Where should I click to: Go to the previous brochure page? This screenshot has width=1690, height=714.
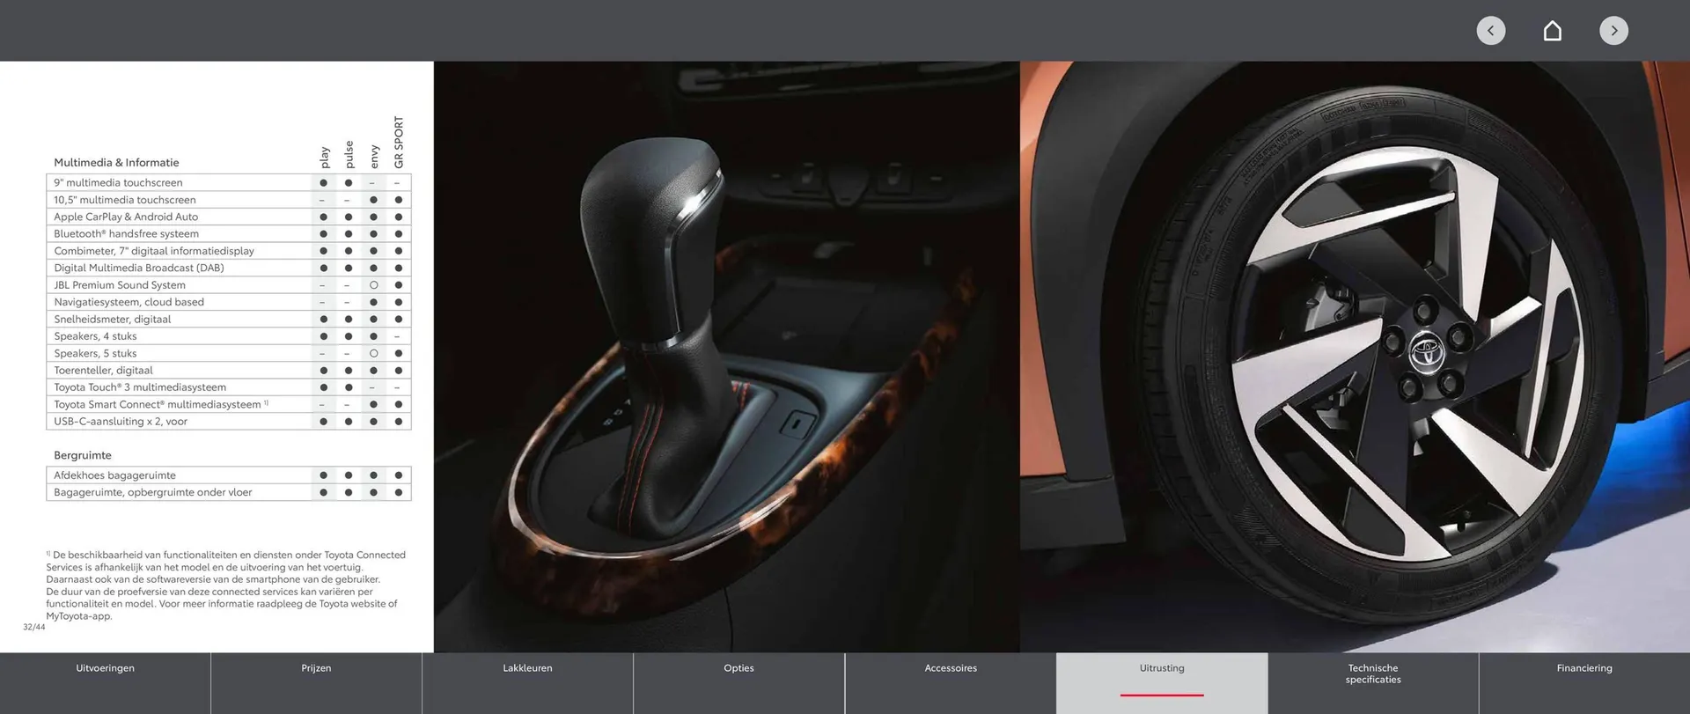[1490, 31]
